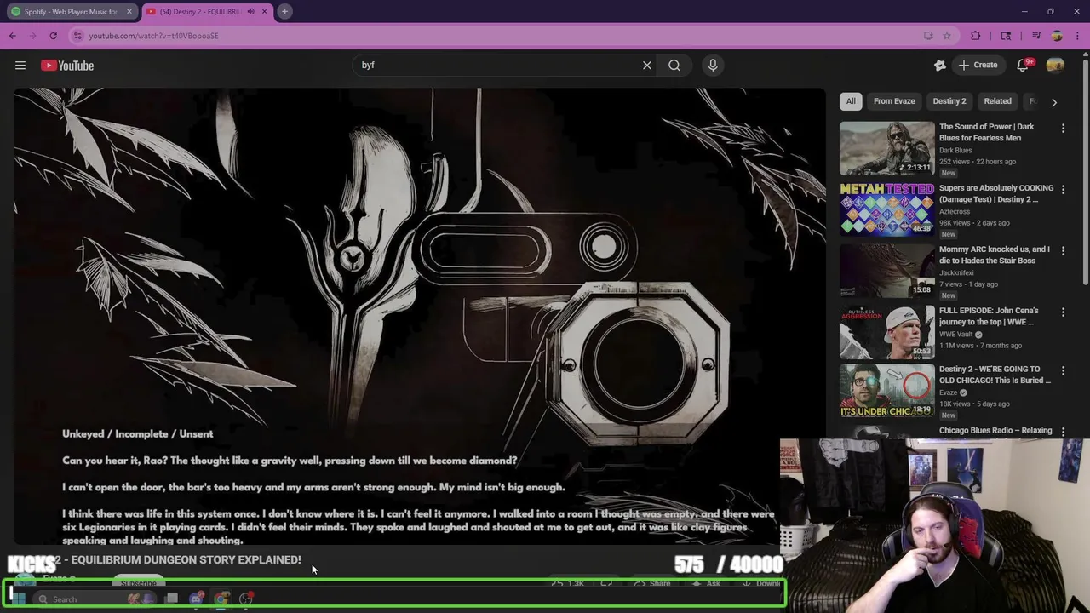The image size is (1090, 613).
Task: Open the John Cena WWE thumbnail
Action: [886, 332]
